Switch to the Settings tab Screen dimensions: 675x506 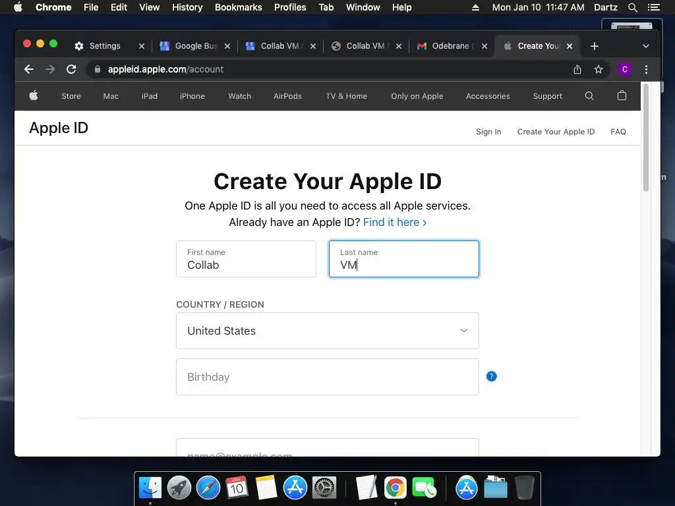tap(105, 46)
